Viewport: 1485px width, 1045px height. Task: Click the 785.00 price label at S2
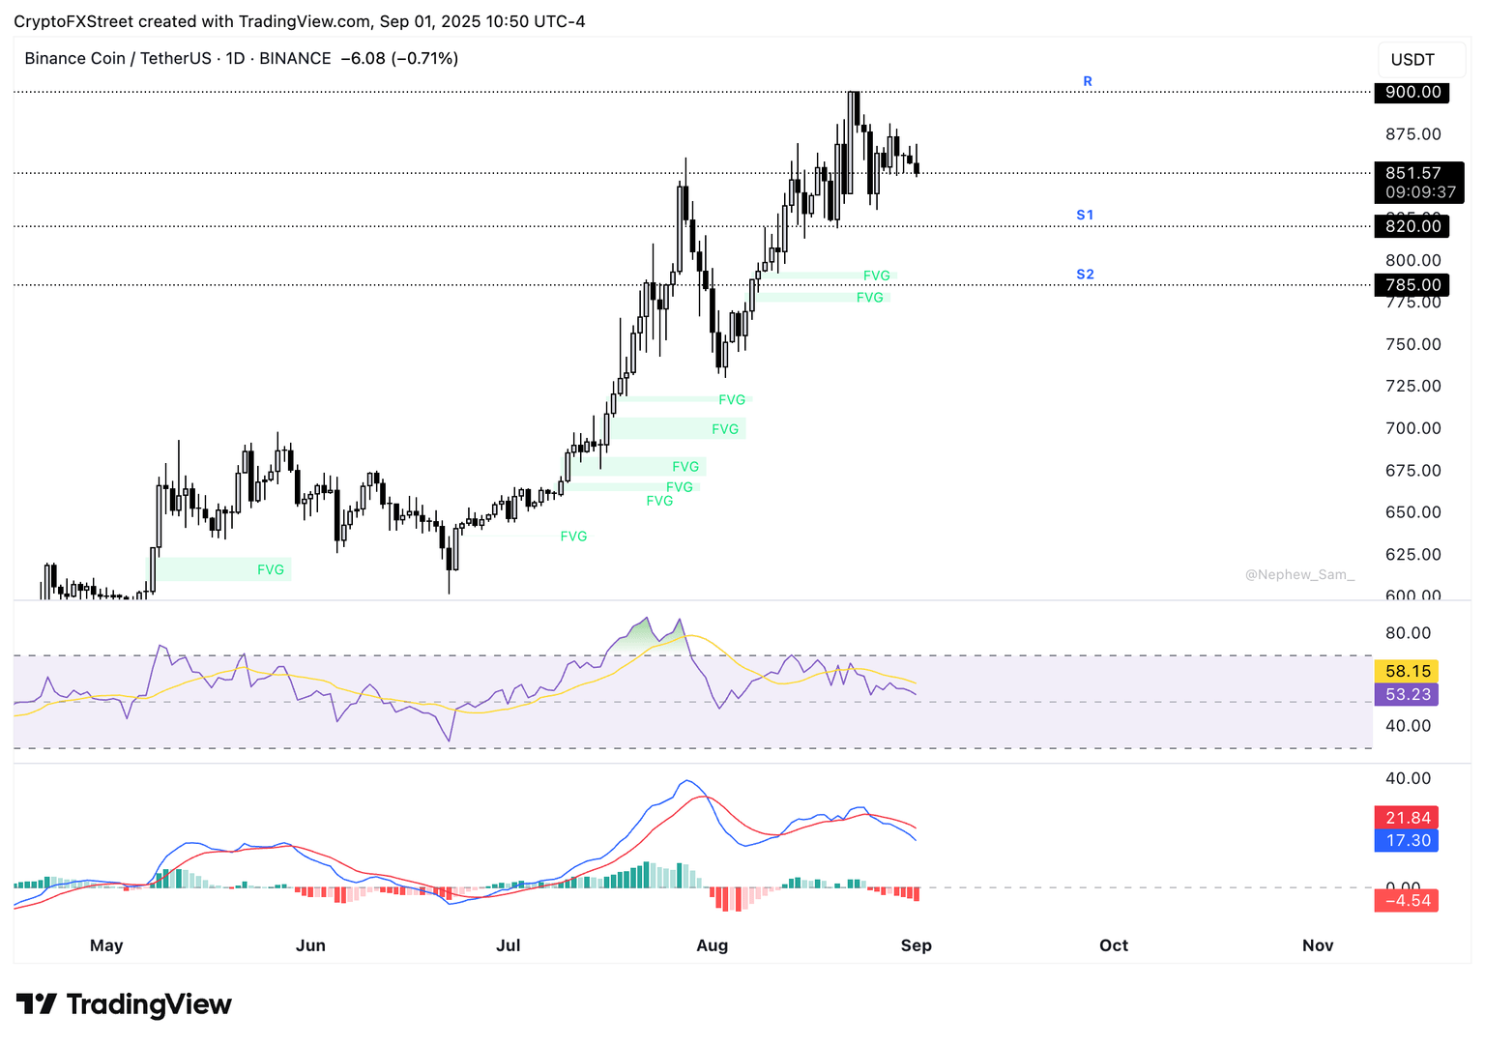pyautogui.click(x=1411, y=285)
